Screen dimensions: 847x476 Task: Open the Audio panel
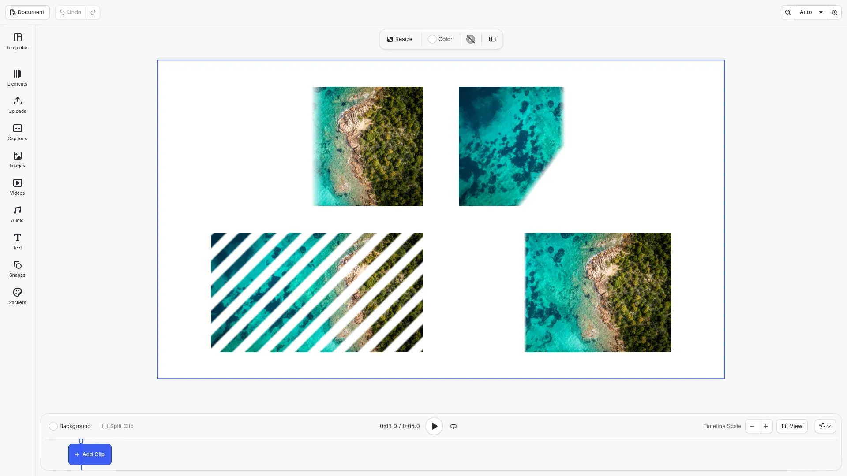(x=17, y=215)
